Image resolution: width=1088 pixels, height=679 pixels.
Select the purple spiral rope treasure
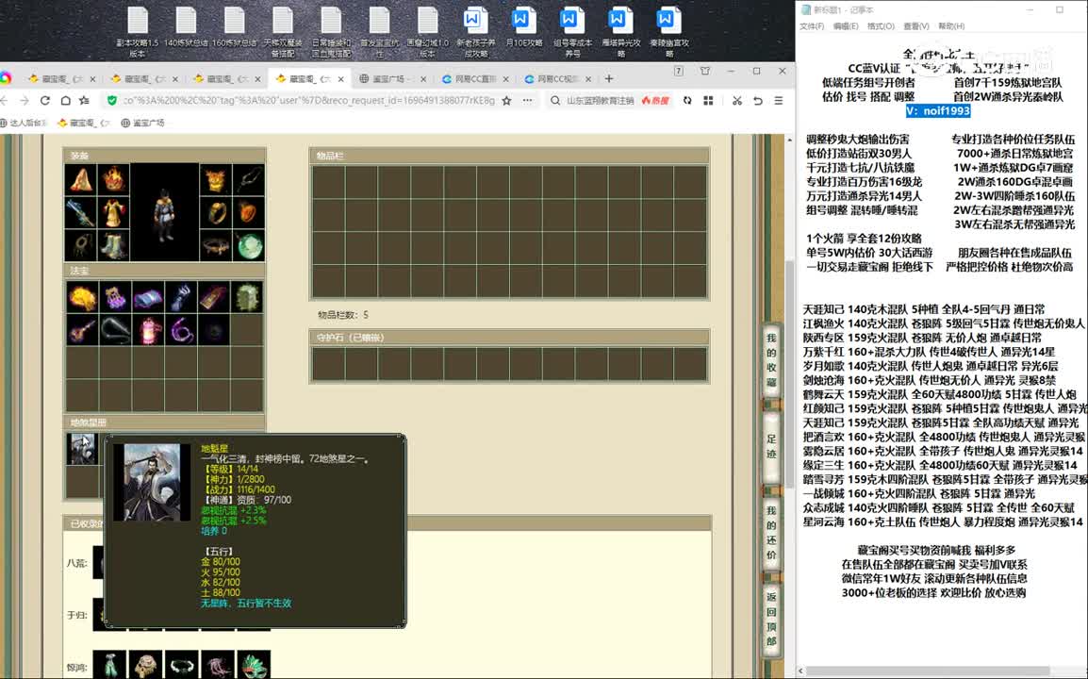click(181, 330)
